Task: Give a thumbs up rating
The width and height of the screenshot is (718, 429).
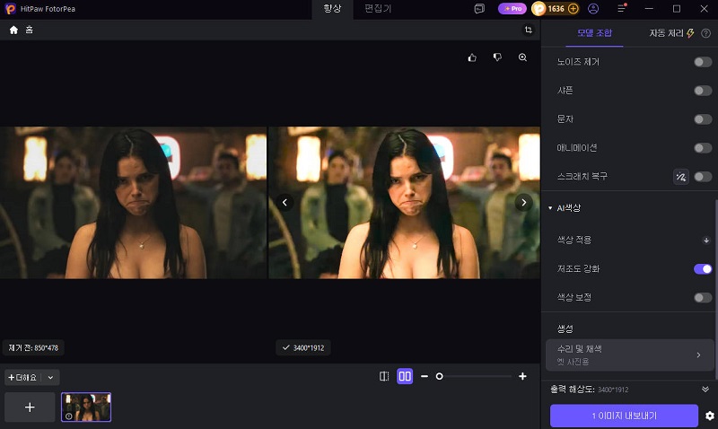Action: click(x=472, y=57)
